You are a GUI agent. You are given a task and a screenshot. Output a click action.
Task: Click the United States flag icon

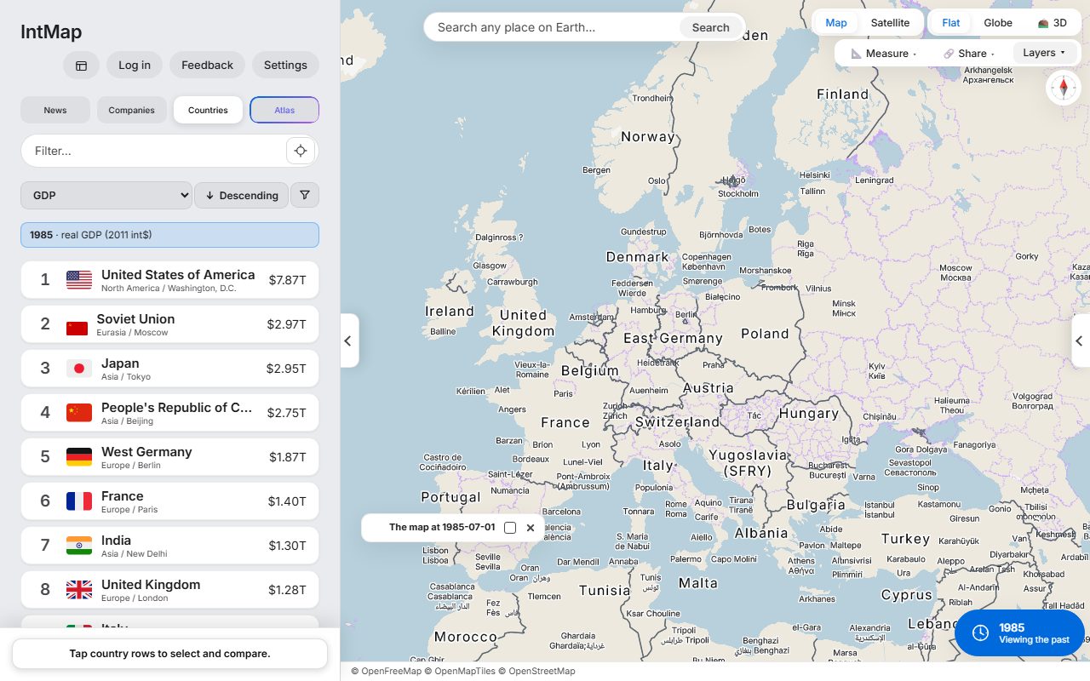(79, 280)
